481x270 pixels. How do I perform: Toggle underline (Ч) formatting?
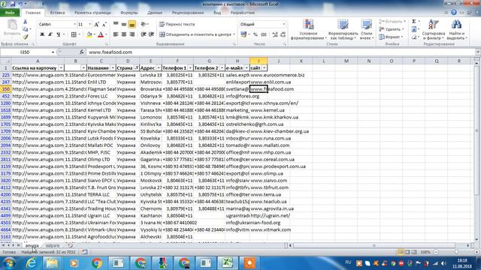tap(58, 34)
